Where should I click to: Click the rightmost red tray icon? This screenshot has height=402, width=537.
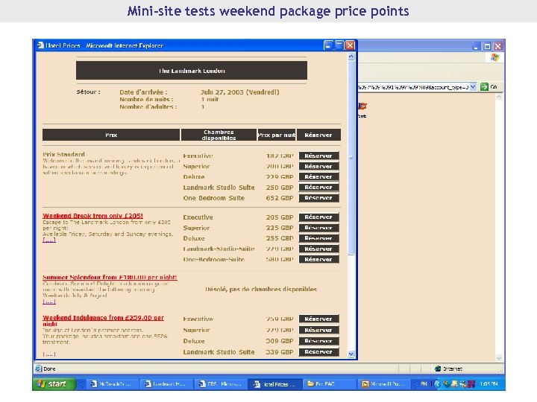click(x=471, y=384)
